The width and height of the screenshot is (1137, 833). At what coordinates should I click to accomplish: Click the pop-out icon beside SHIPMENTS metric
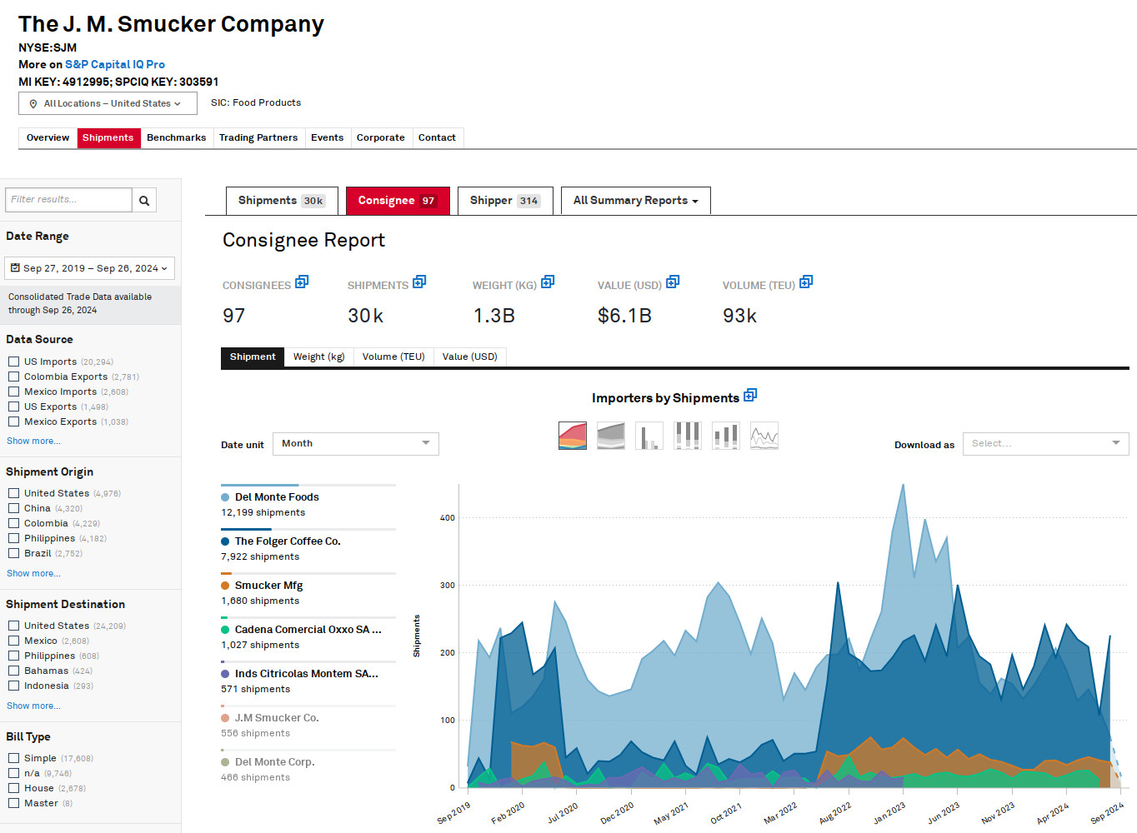[419, 282]
